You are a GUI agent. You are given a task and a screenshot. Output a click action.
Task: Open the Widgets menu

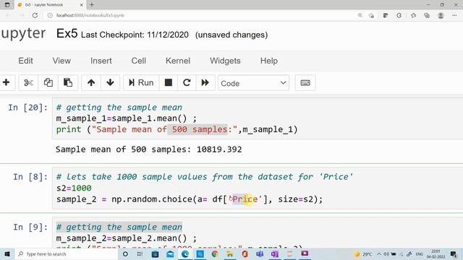[x=225, y=61]
